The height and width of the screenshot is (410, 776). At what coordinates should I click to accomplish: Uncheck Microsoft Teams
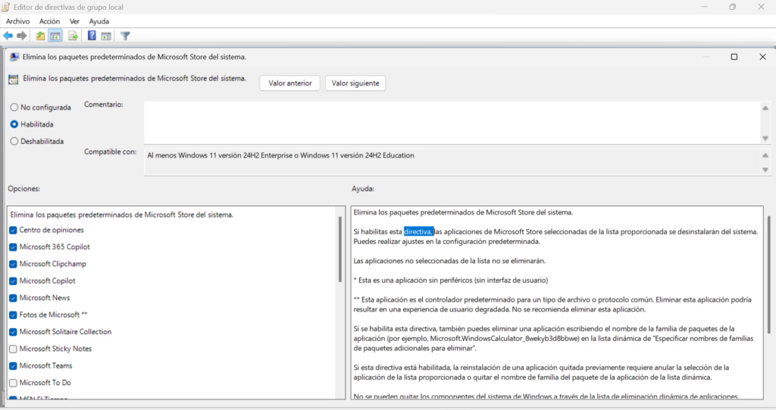(14, 366)
